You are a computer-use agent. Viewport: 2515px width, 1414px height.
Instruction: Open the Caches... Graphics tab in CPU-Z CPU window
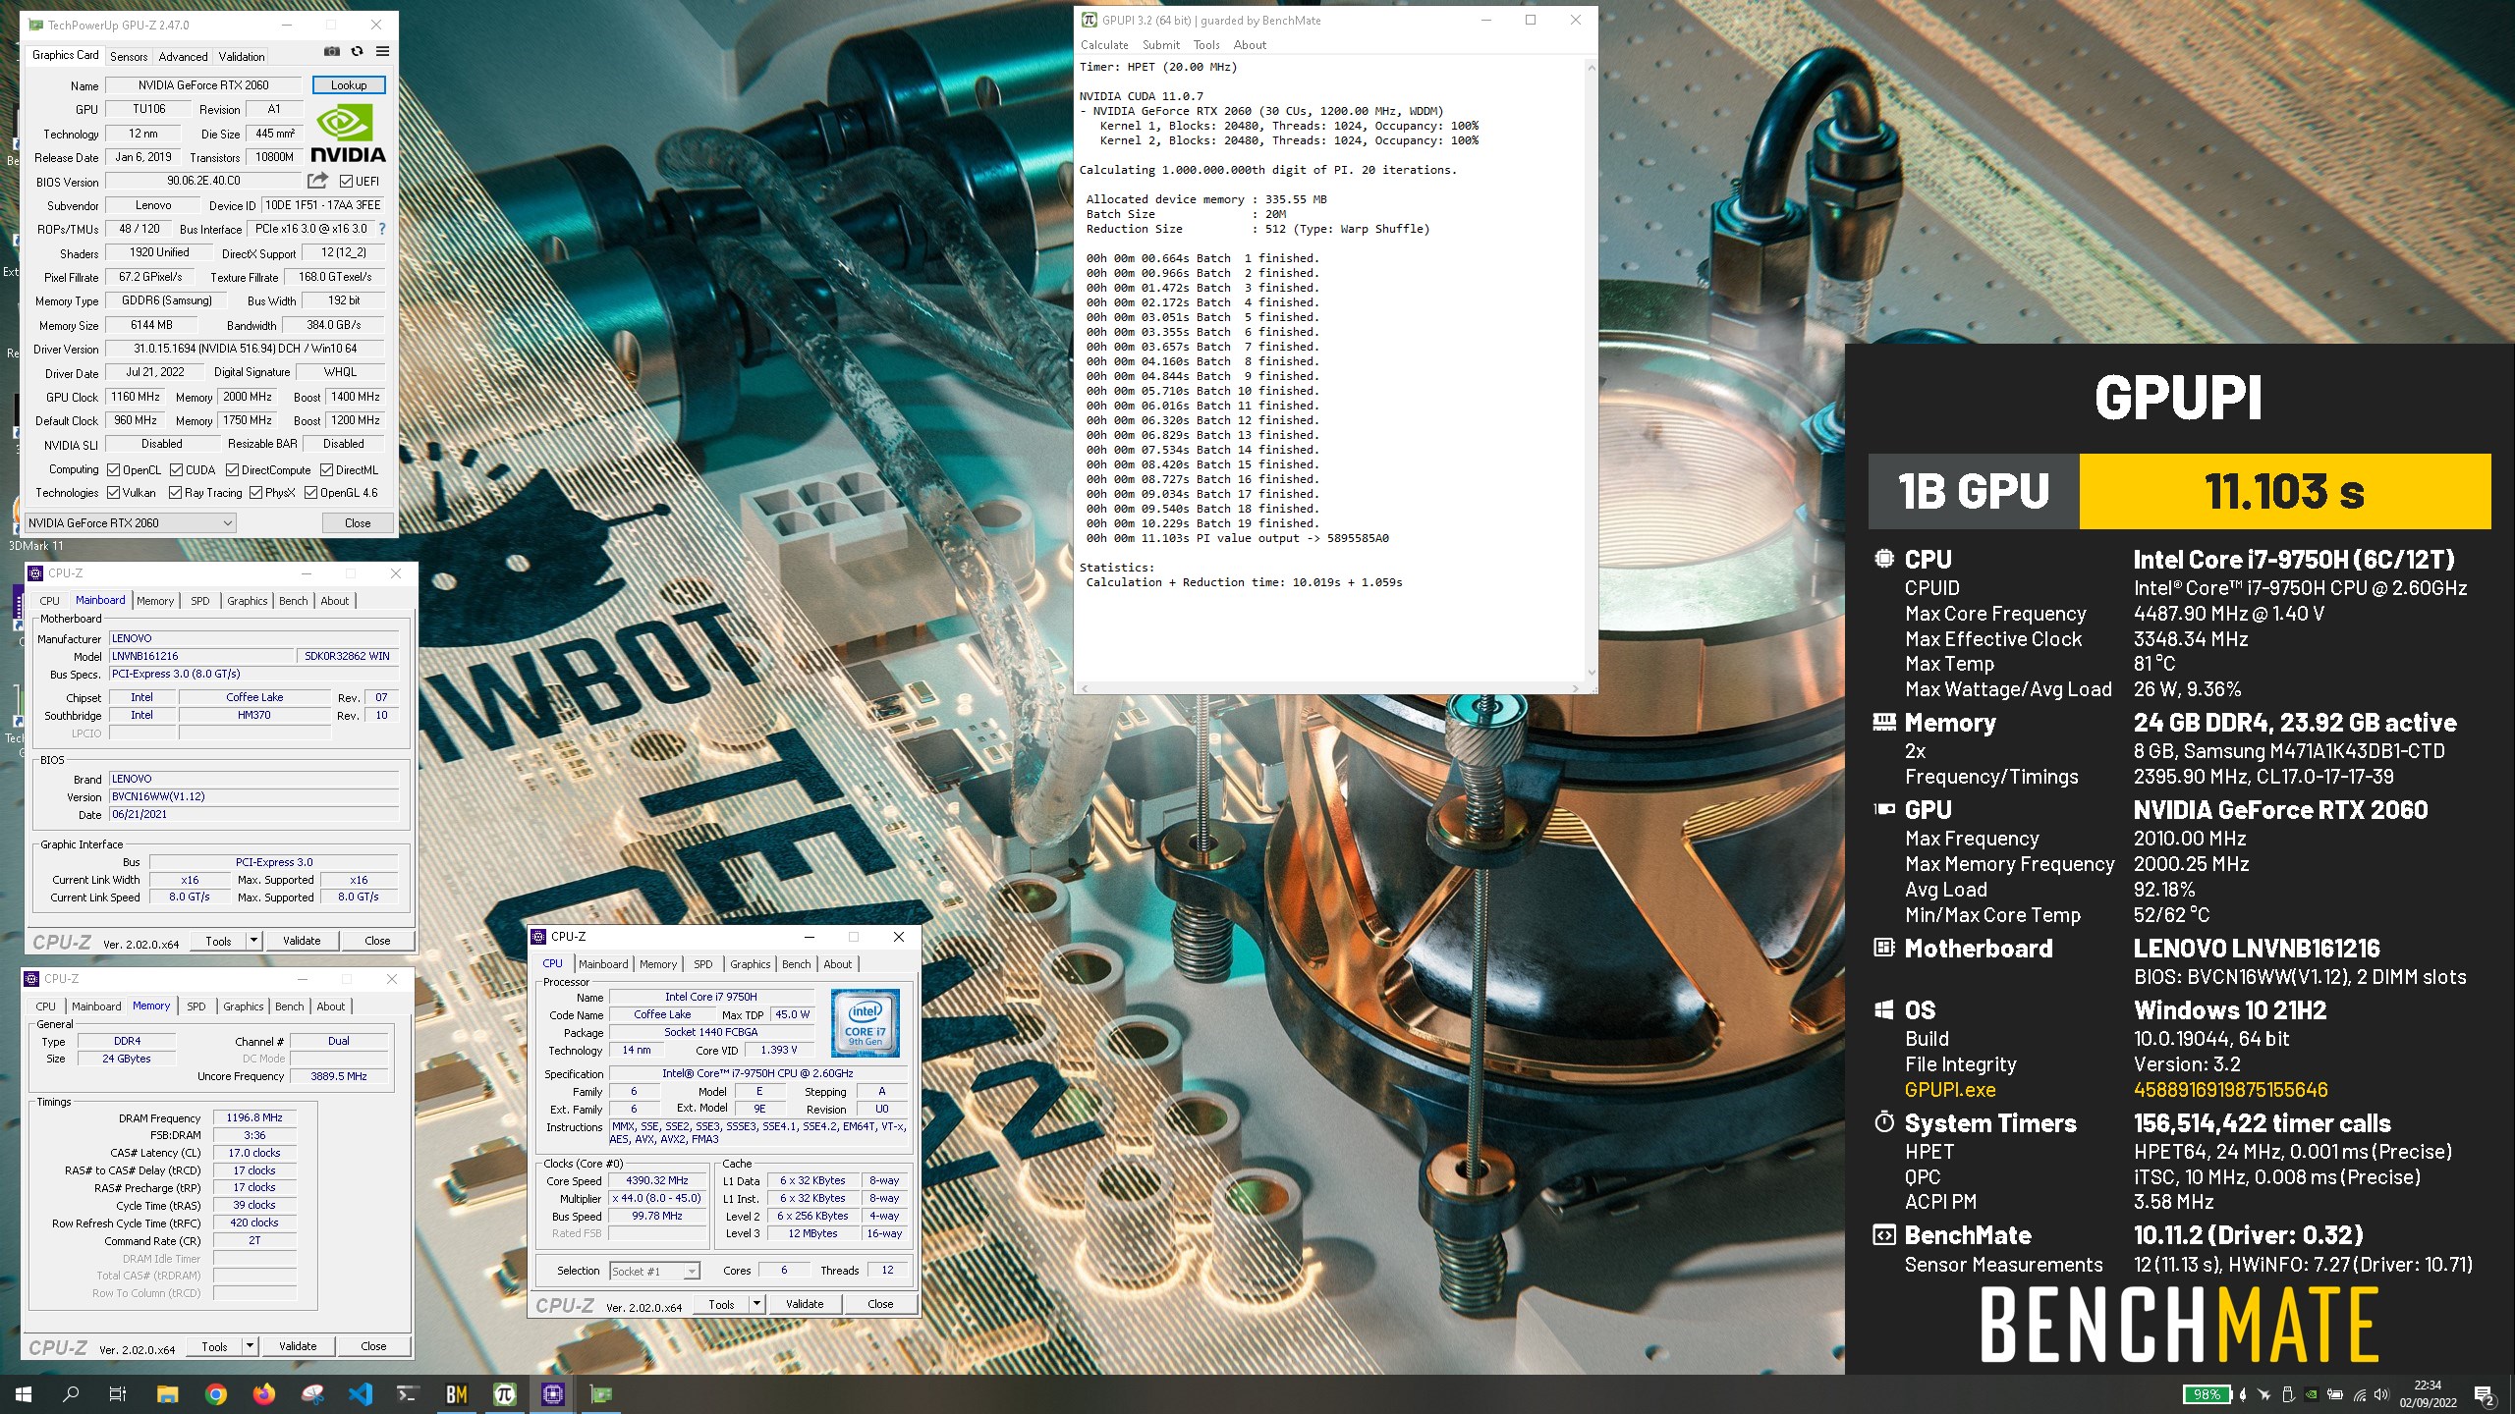pos(751,964)
